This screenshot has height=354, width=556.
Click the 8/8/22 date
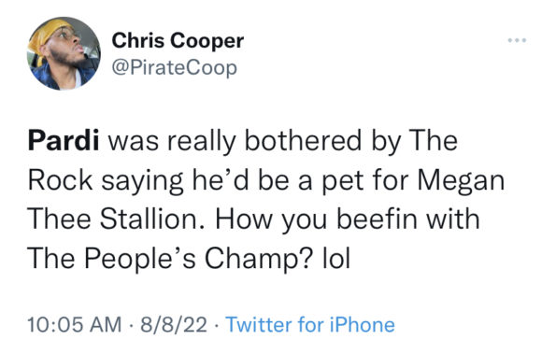(x=174, y=325)
